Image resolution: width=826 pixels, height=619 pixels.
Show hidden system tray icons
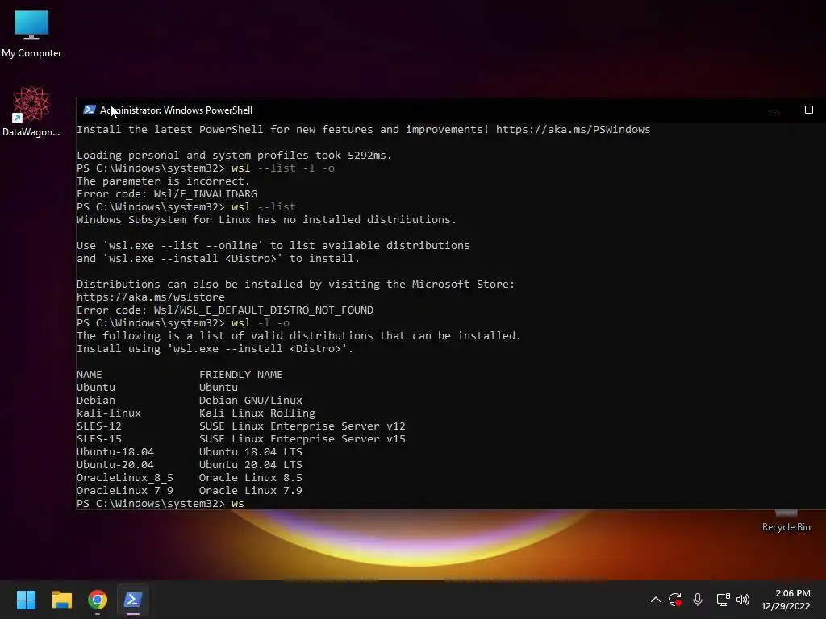click(655, 600)
